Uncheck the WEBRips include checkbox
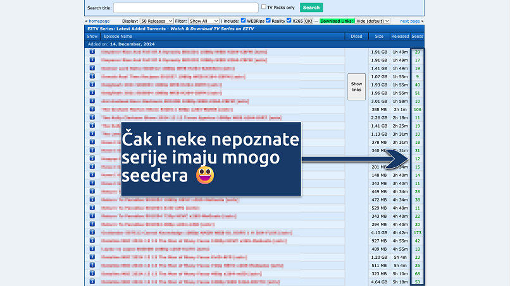This screenshot has height=286, width=510. [268, 21]
